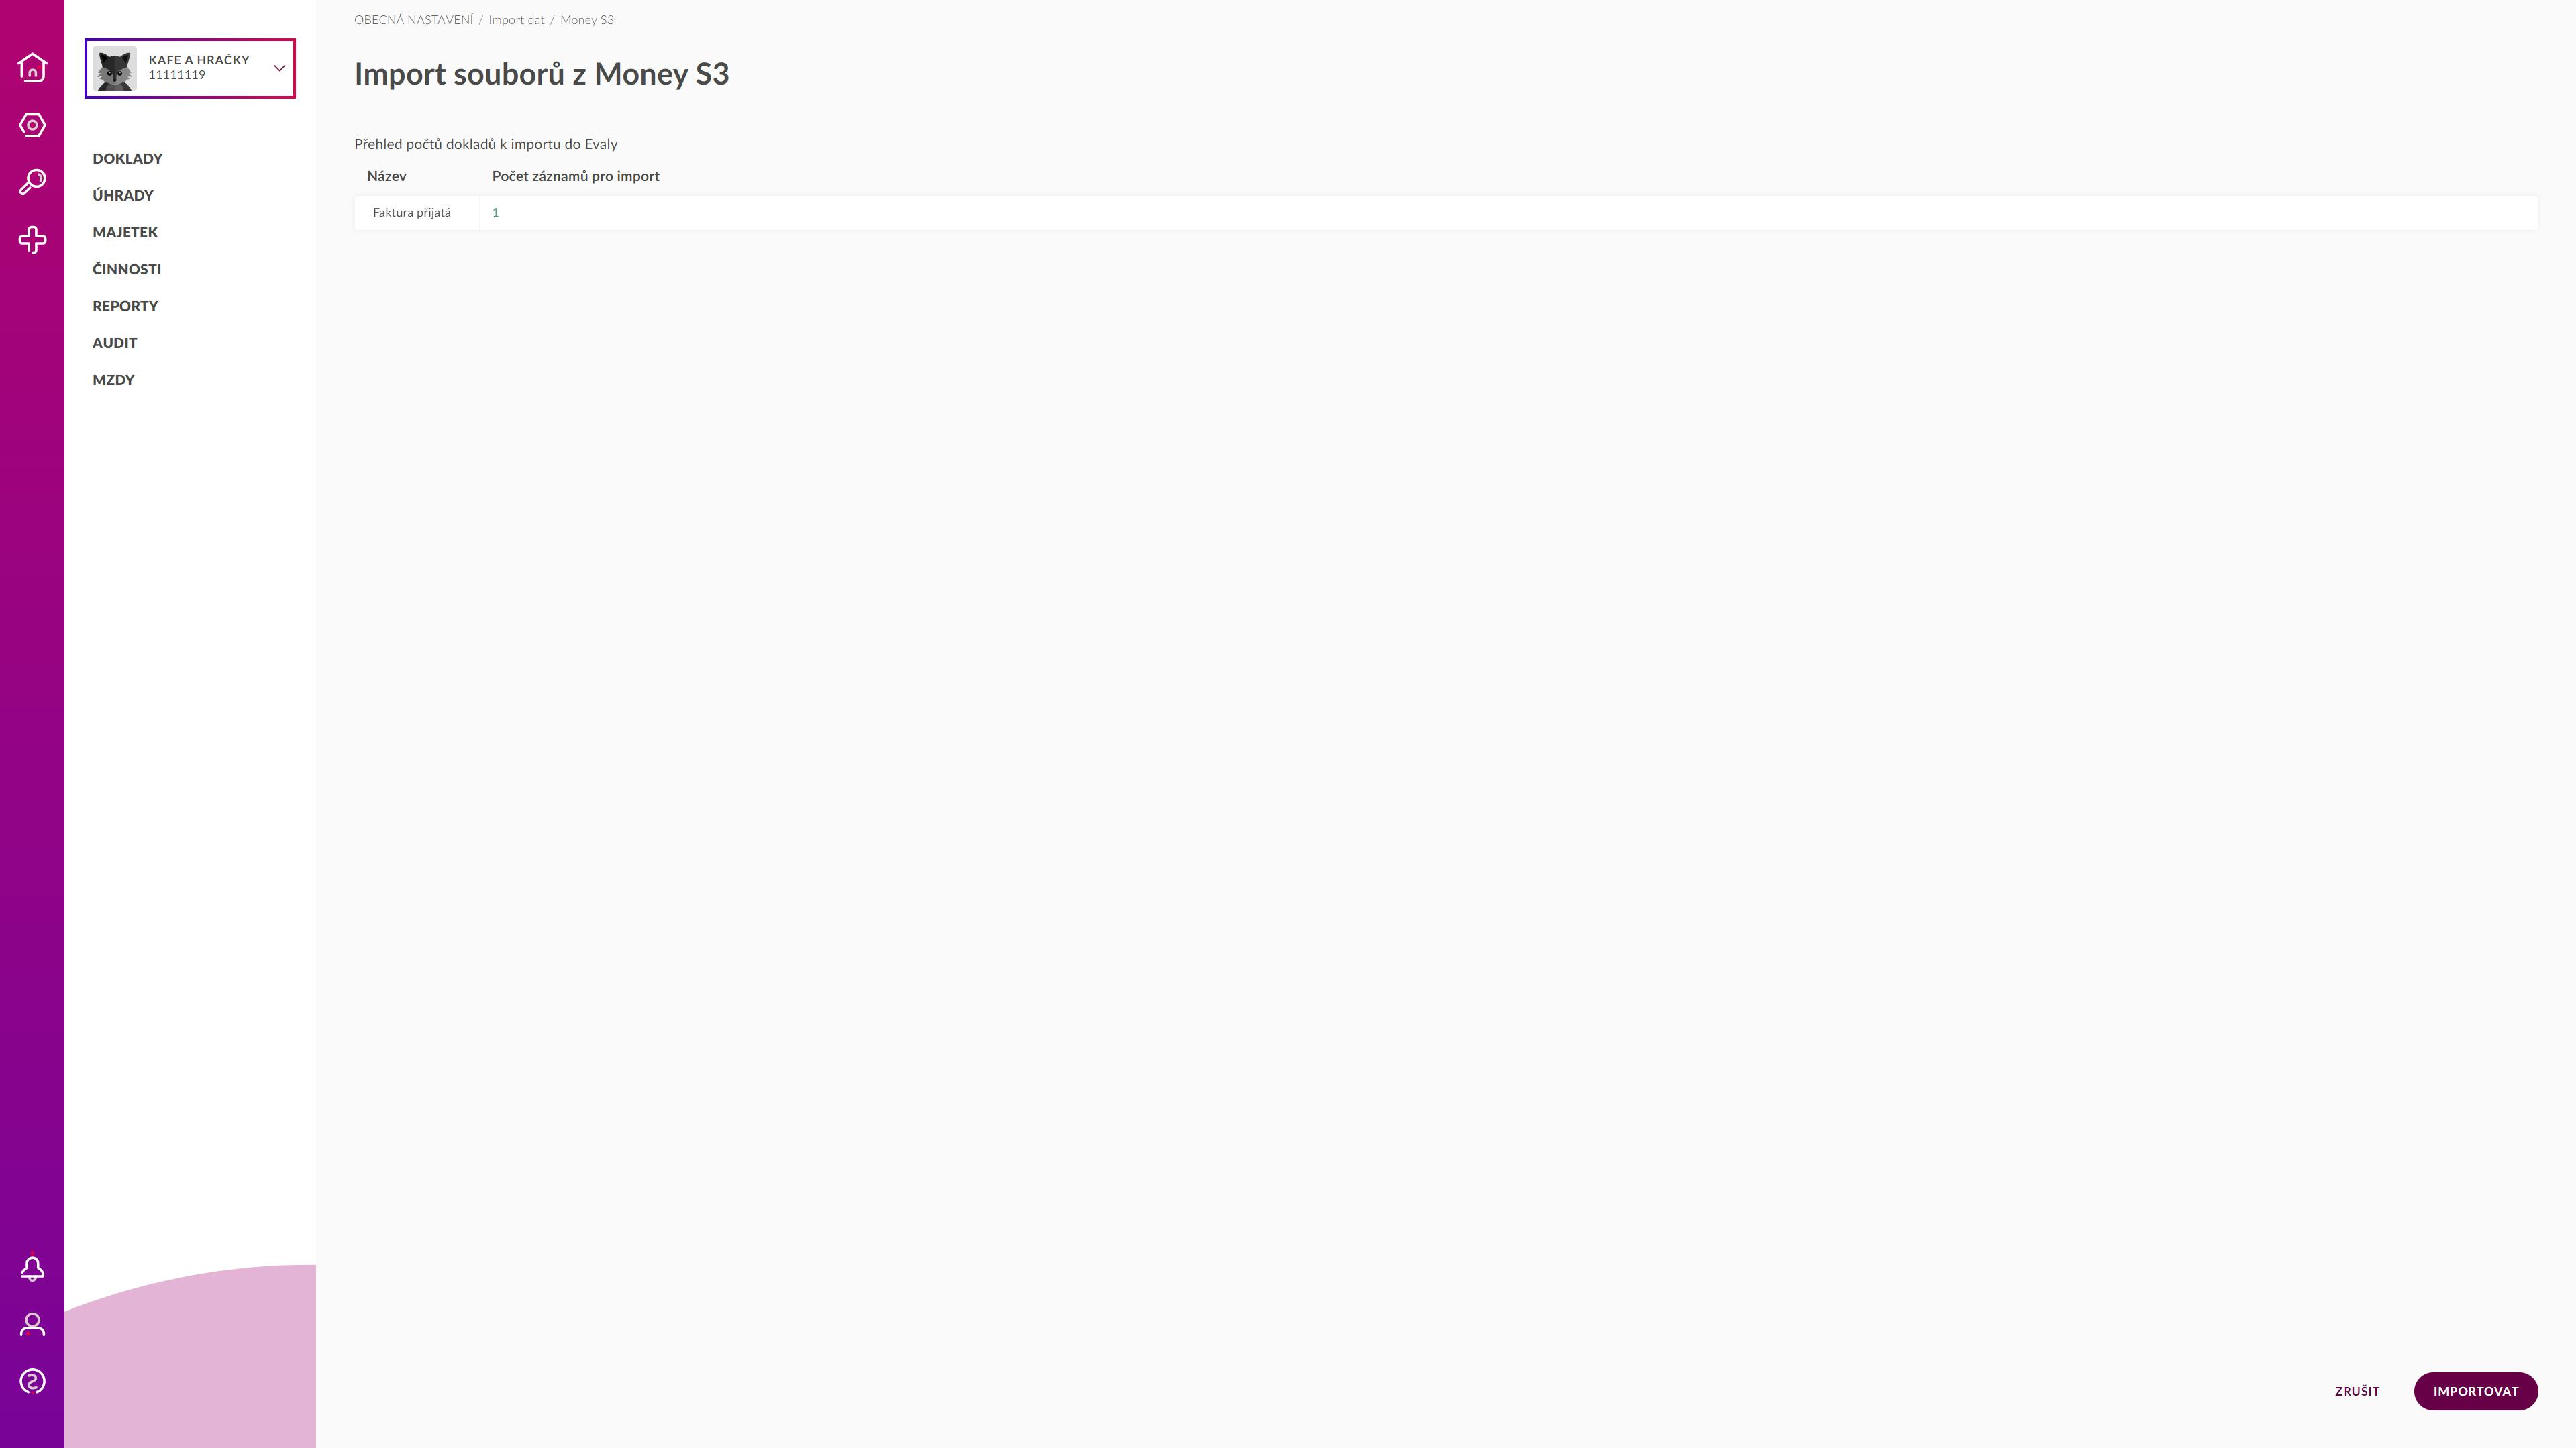This screenshot has width=2576, height=1448.
Task: Open the notifications bell icon
Action: click(32, 1268)
